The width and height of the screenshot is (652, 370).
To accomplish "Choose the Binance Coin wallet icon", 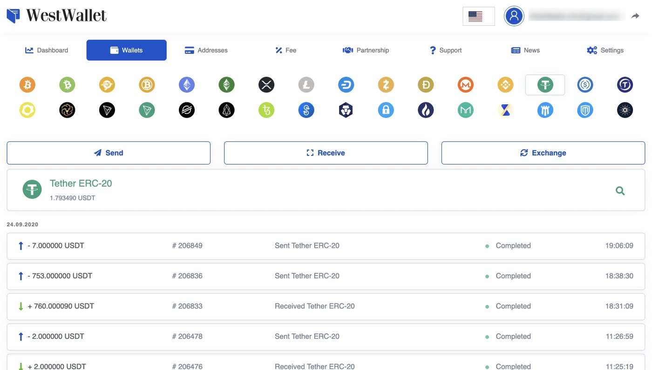I will click(505, 85).
